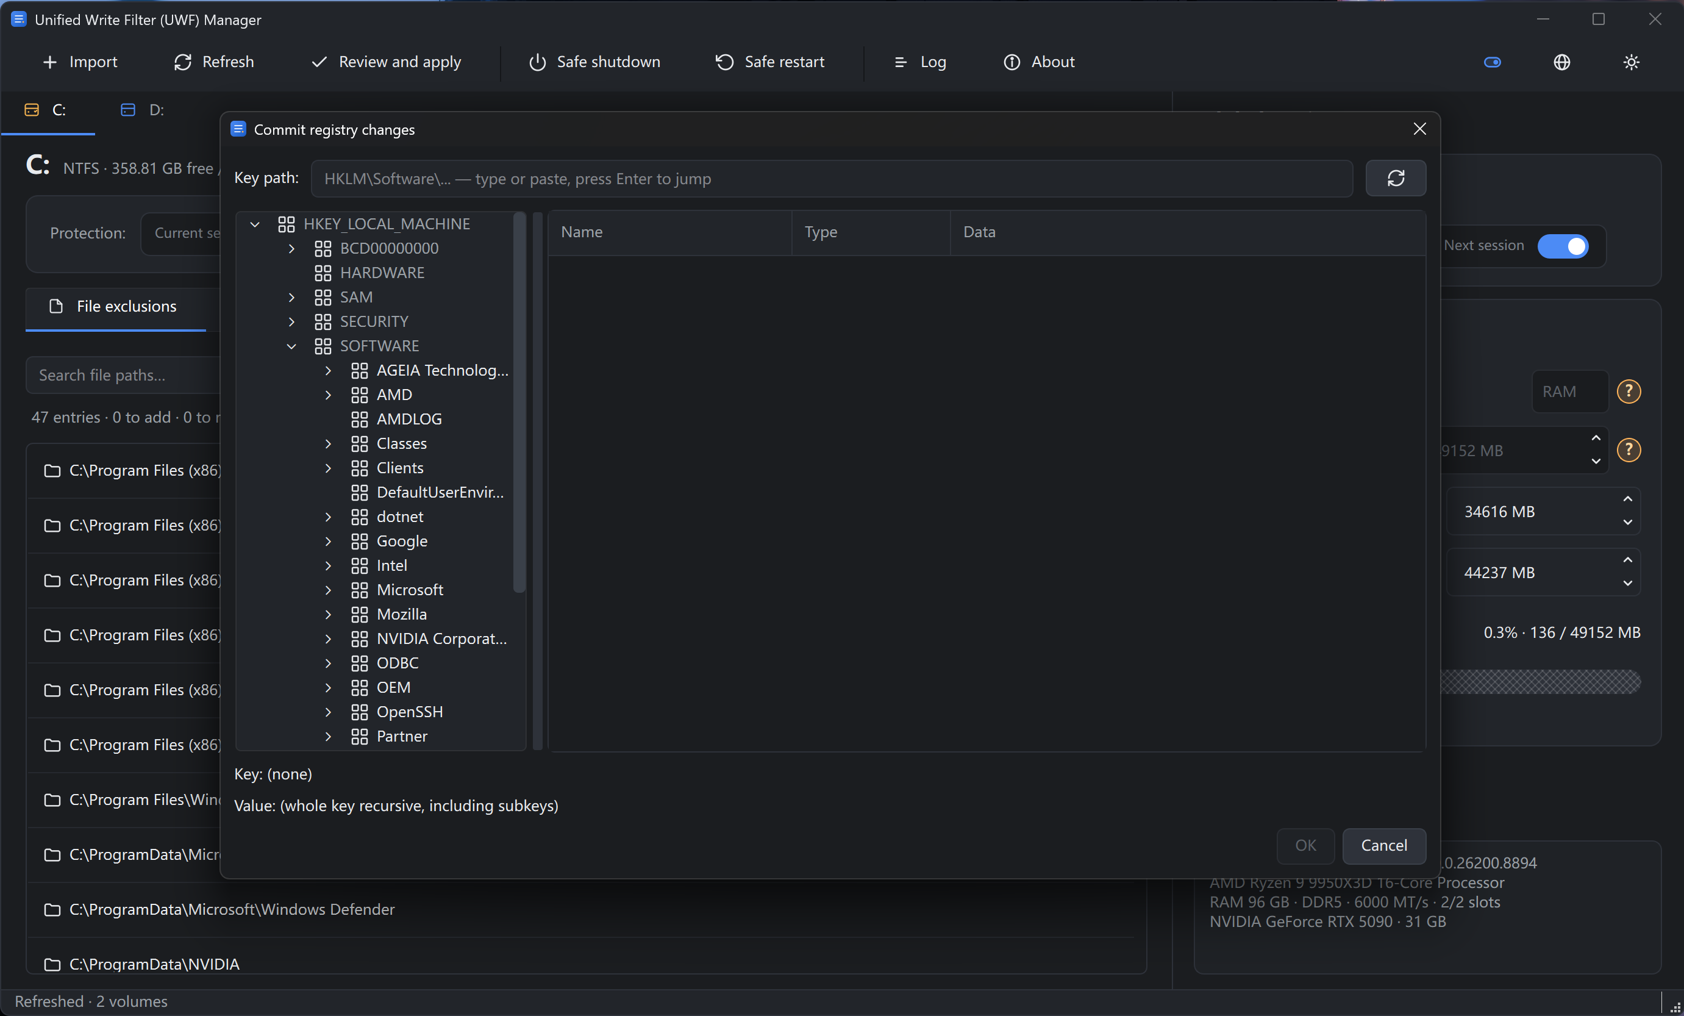The image size is (1684, 1016).
Task: Select the Partner registry key
Action: (402, 736)
